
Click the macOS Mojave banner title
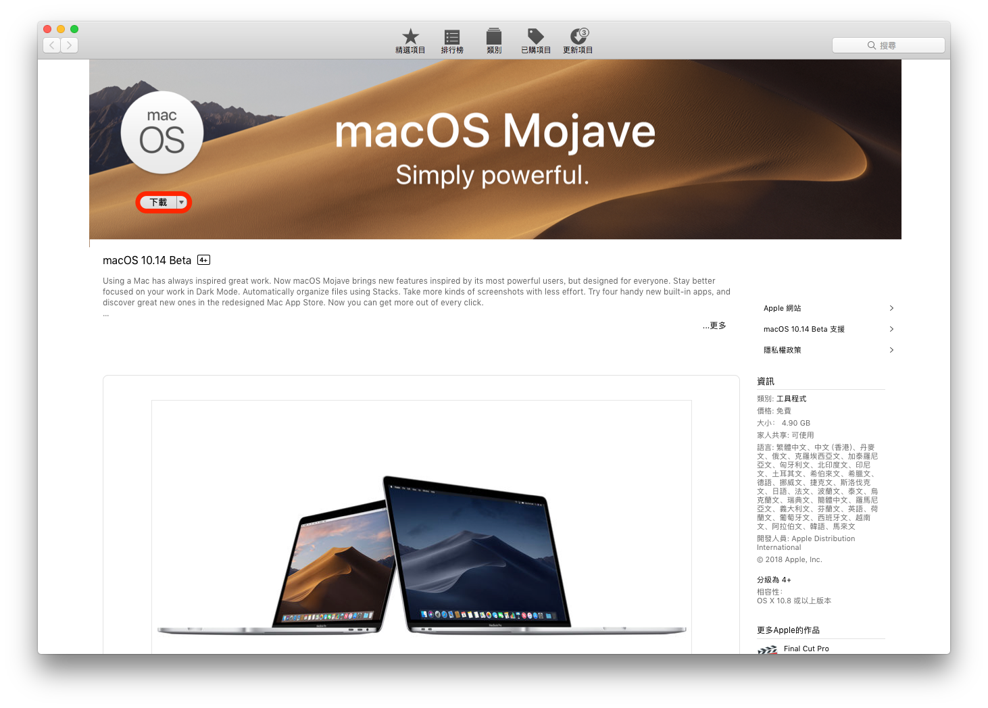495,130
